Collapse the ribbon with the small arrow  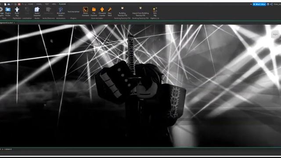tap(251, 4)
